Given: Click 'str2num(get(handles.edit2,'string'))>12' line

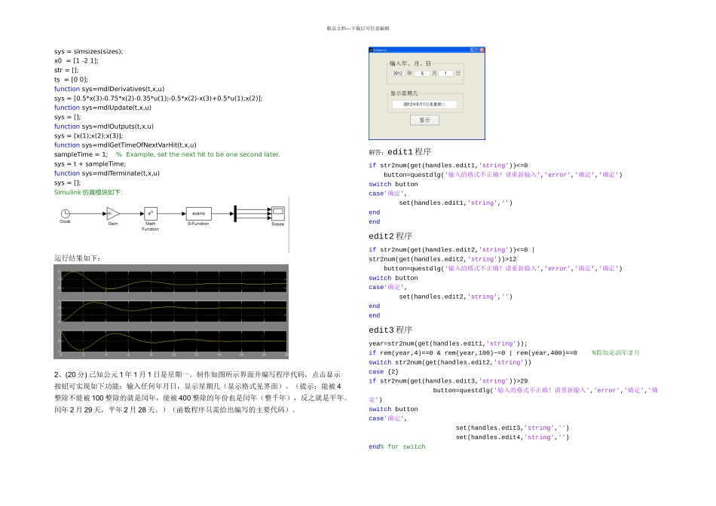Looking at the screenshot, I should 442,259.
